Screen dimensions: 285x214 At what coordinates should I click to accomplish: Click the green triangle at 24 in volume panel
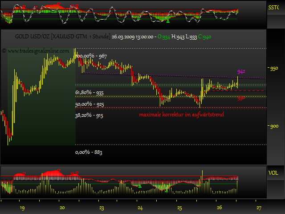click(x=139, y=186)
